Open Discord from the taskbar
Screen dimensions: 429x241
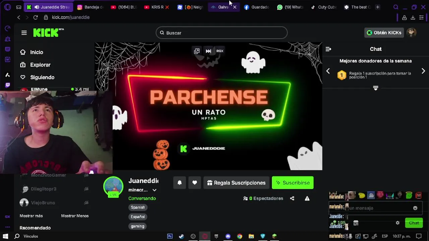pos(228,236)
